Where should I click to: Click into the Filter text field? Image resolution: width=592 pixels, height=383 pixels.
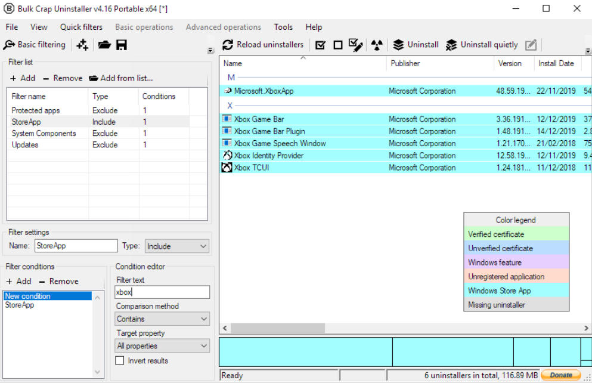click(162, 292)
